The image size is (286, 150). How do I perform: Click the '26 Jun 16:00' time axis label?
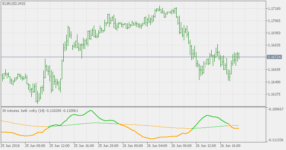tap(230, 146)
